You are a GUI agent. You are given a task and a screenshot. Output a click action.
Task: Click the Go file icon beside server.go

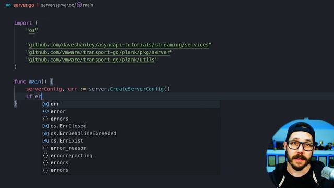pos(8,5)
